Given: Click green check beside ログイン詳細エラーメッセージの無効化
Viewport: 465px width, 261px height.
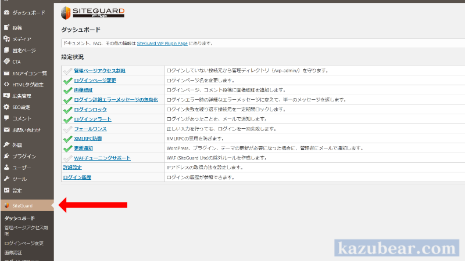Looking at the screenshot, I should (68, 100).
